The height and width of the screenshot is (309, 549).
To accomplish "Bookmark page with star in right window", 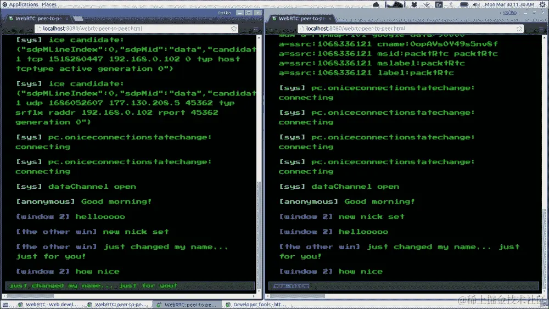I will tap(519, 29).
